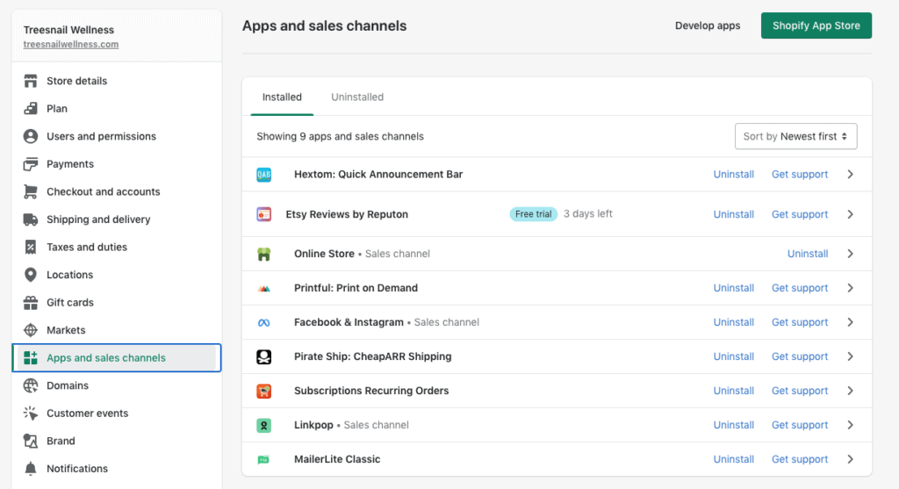
Task: Click the Users and permissions person icon
Action: coord(31,136)
